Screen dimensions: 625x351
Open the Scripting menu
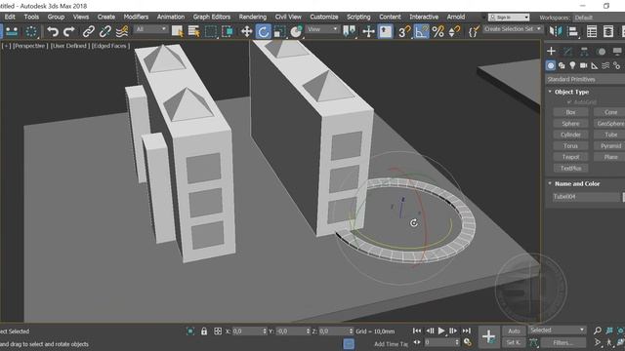[358, 18]
